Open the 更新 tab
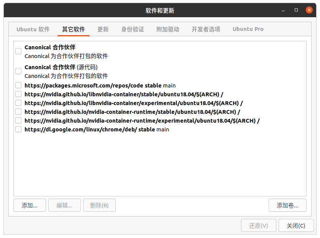Viewport: 320px width, 238px height. click(x=103, y=29)
